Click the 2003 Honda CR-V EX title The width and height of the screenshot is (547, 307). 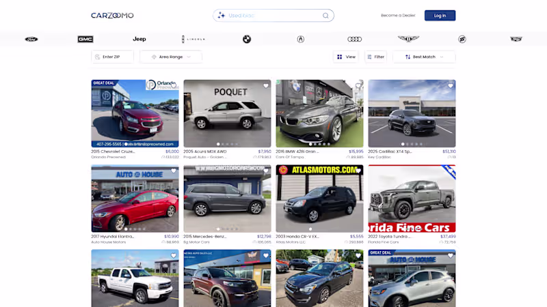(x=297, y=236)
